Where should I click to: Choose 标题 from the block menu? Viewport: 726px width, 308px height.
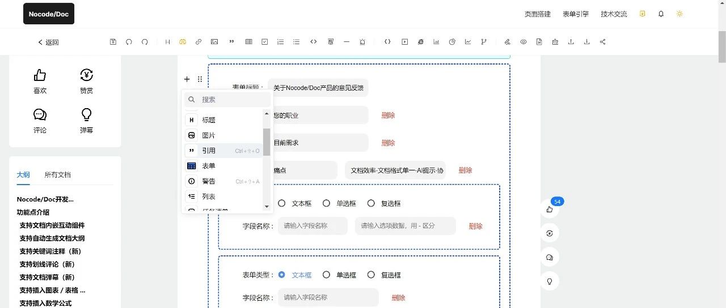click(223, 120)
